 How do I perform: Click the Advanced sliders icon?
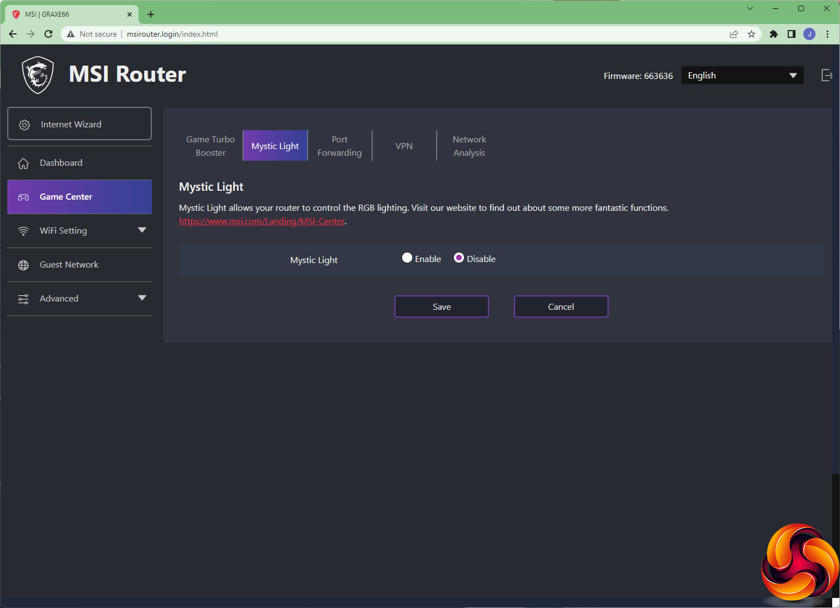tap(23, 299)
